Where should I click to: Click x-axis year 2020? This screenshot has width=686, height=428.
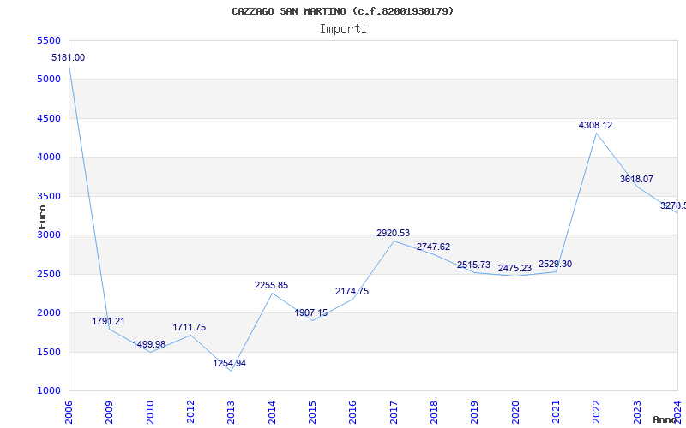pos(515,413)
